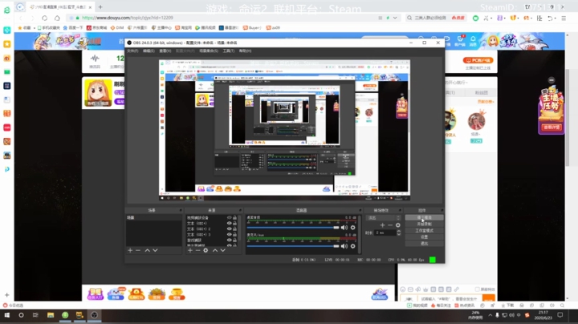Screen dimensions: 578x324
Task: Remove selected source with minus icon
Action: pyautogui.click(x=197, y=250)
